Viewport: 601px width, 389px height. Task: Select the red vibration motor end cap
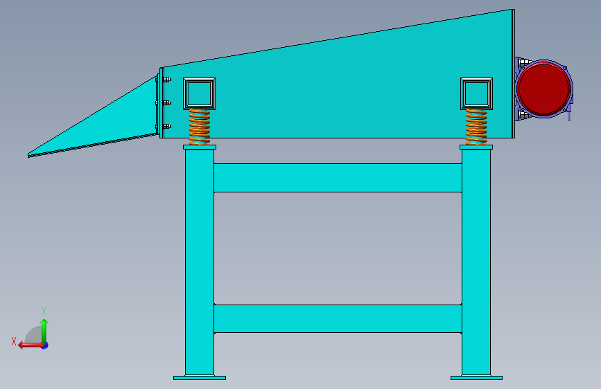coord(543,89)
